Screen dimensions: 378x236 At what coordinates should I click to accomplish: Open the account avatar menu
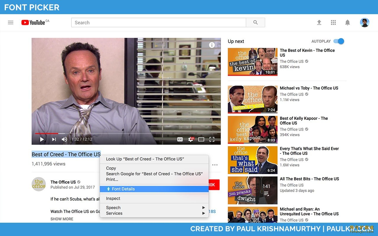[364, 22]
